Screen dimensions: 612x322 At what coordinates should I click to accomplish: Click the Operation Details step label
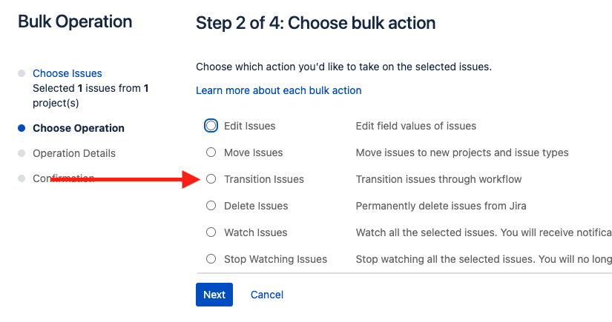74,153
